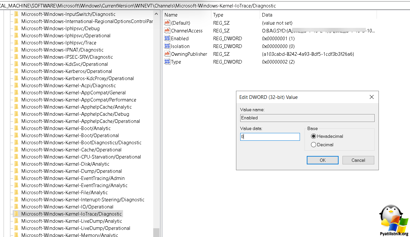Click the folder icon of Microsoft-Windows-Kernel-LiveDump/Analytic
This screenshot has height=237, width=410.
point(16,221)
